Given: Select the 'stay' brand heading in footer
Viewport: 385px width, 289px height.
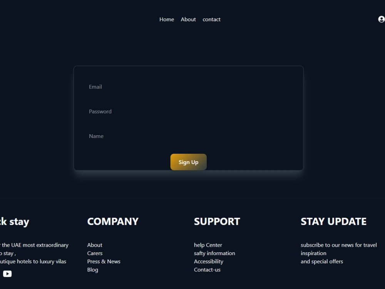Looking at the screenshot, I should (x=19, y=222).
